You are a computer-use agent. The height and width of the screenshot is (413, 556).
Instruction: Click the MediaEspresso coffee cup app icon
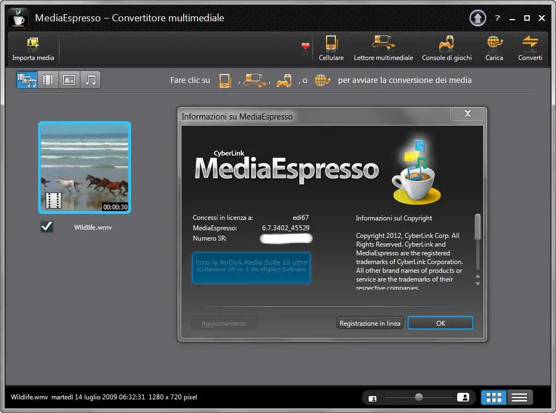(18, 17)
